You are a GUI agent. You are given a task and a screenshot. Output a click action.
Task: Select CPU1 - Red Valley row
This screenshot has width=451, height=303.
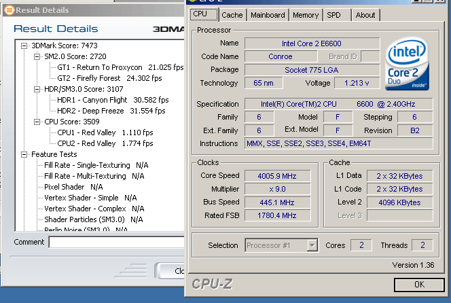[x=105, y=132]
